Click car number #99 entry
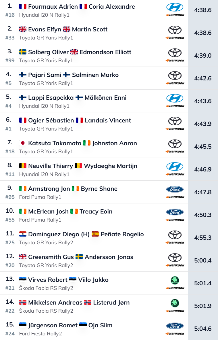The height and width of the screenshot is (340, 218). [x=10, y=61]
